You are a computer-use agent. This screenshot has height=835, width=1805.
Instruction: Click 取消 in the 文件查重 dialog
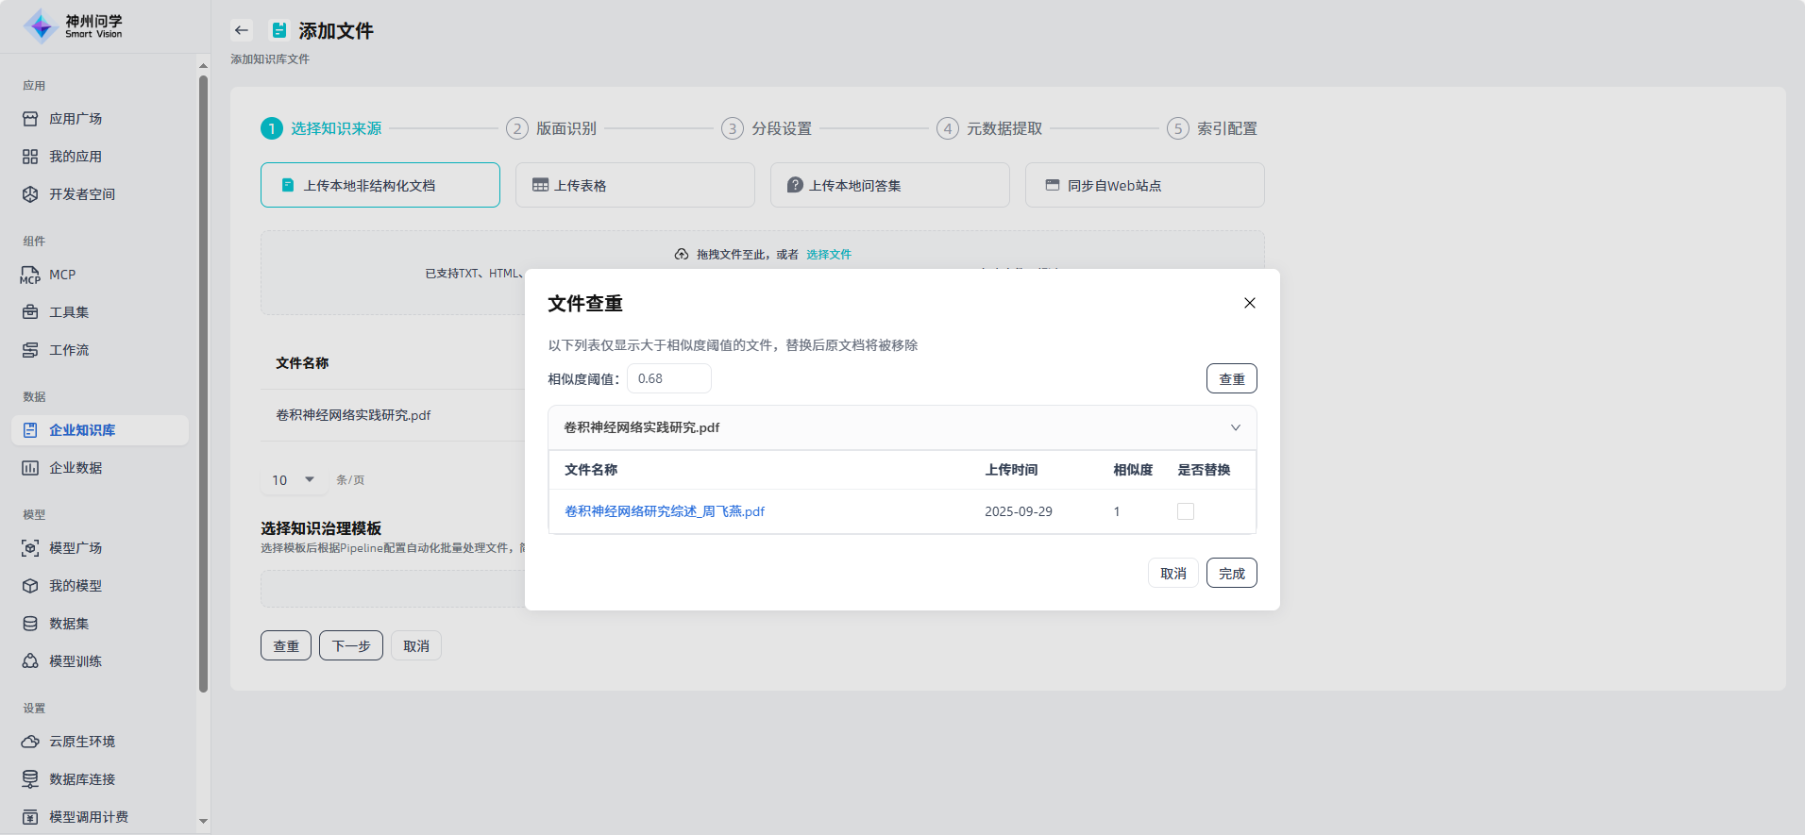point(1172,573)
